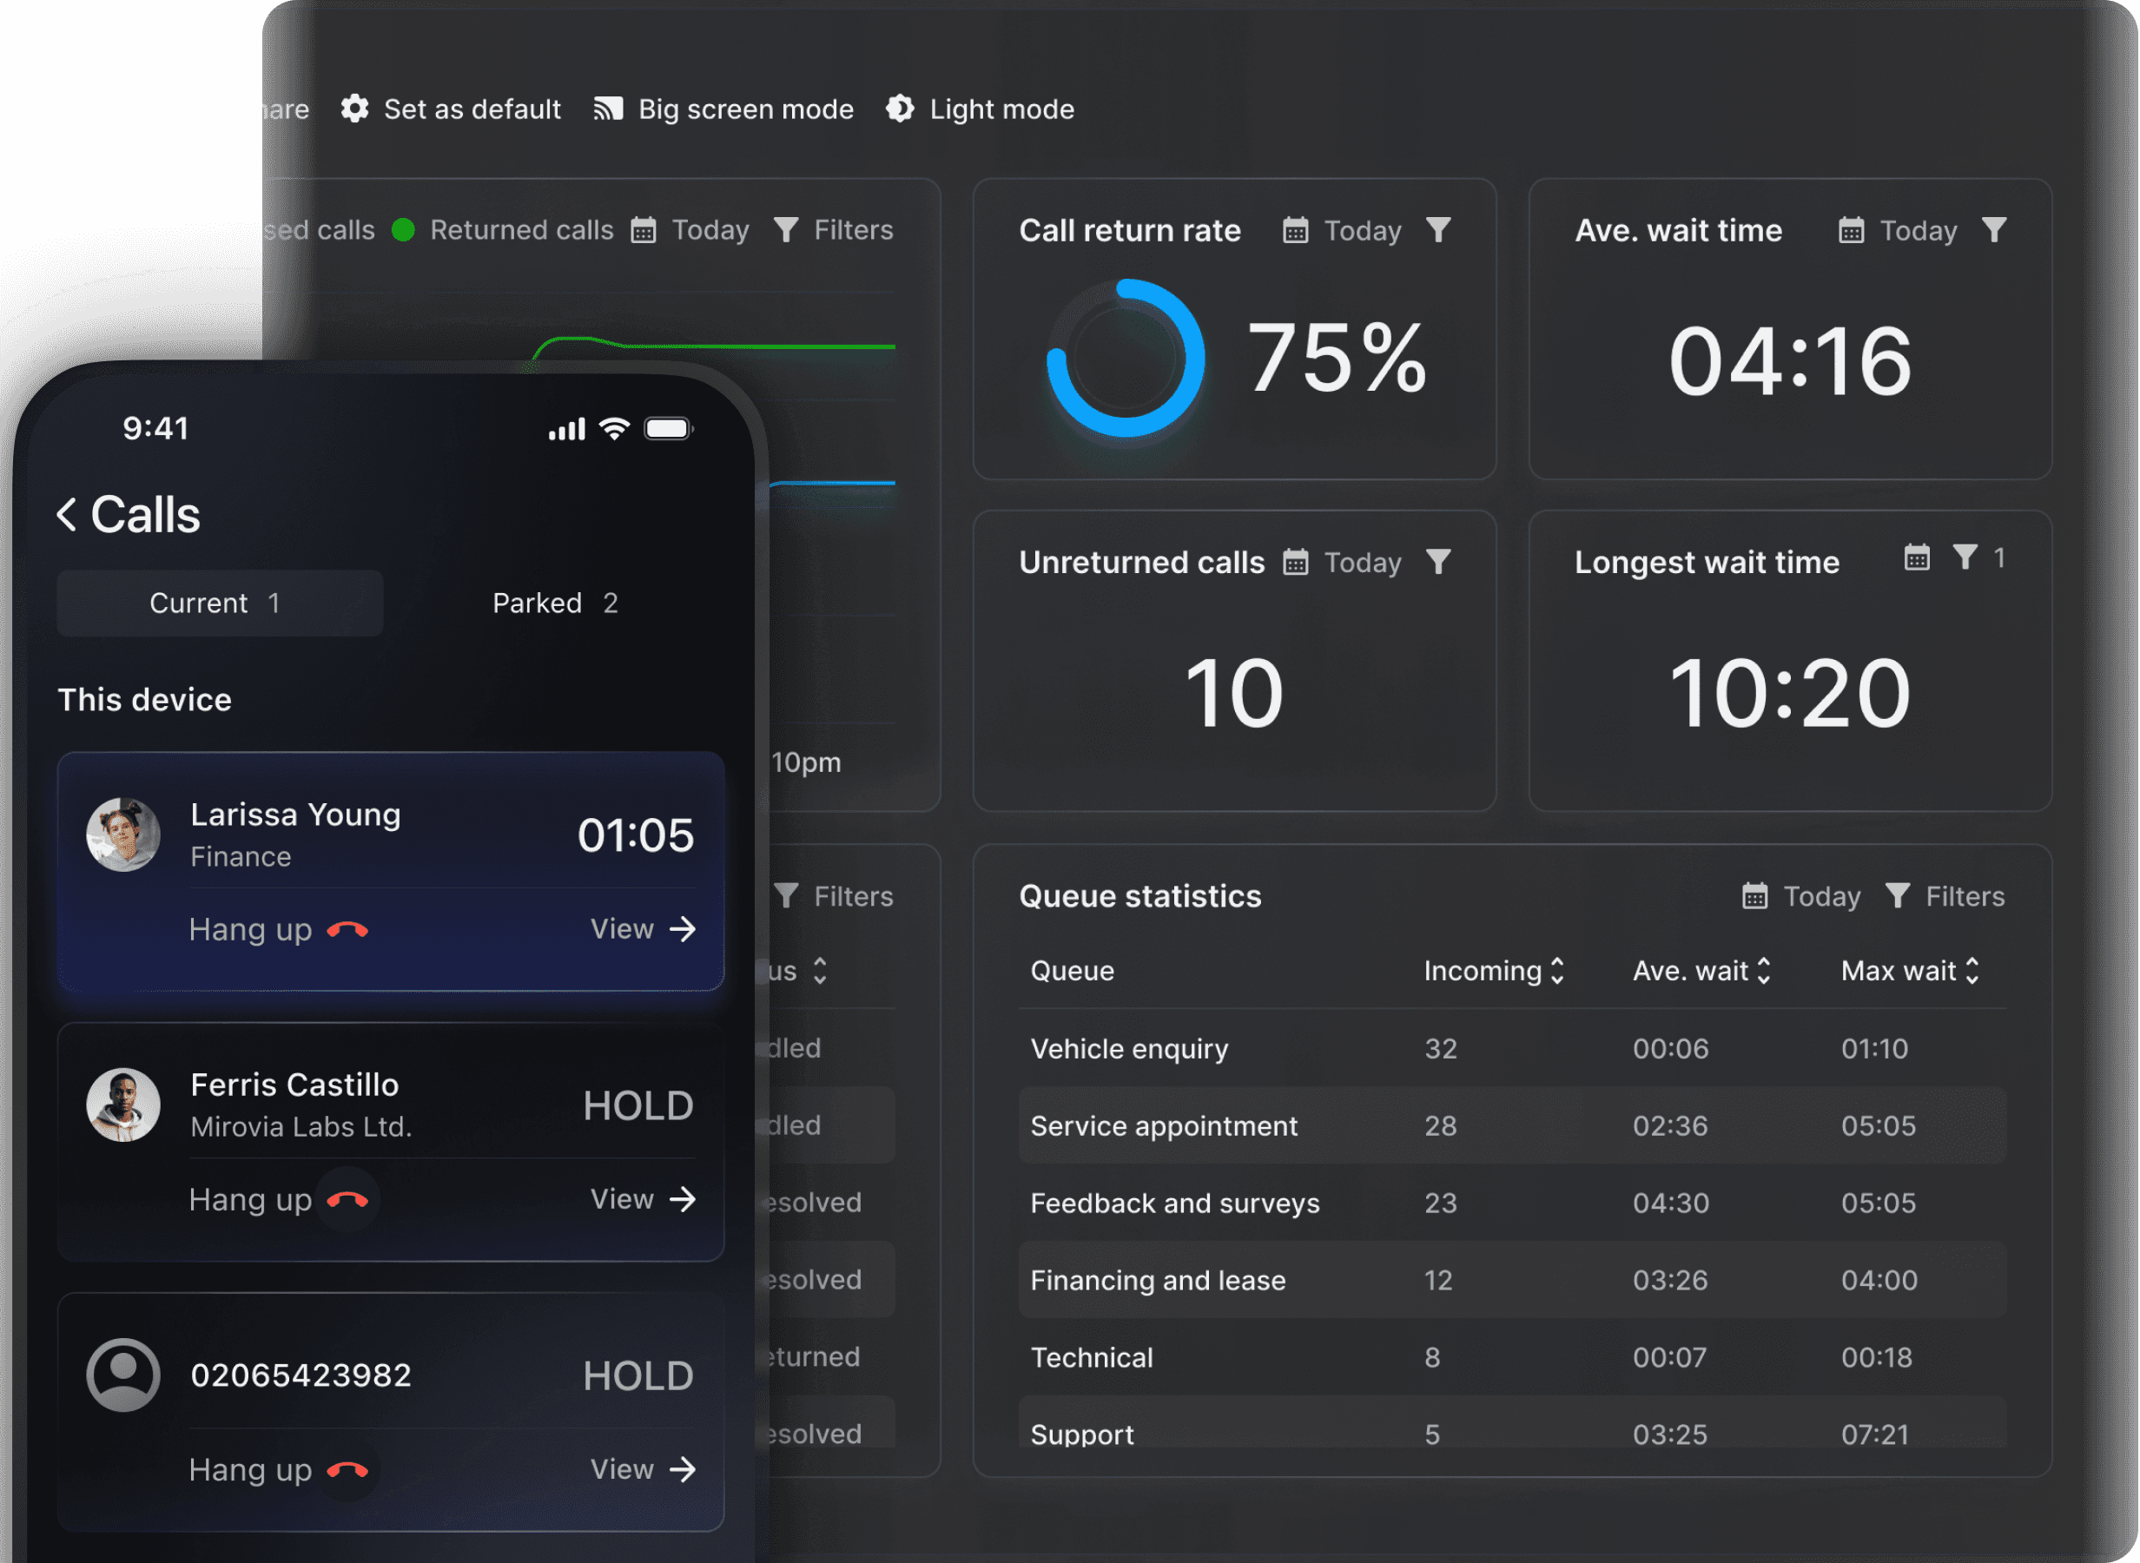Select the Current calls tab

[220, 603]
